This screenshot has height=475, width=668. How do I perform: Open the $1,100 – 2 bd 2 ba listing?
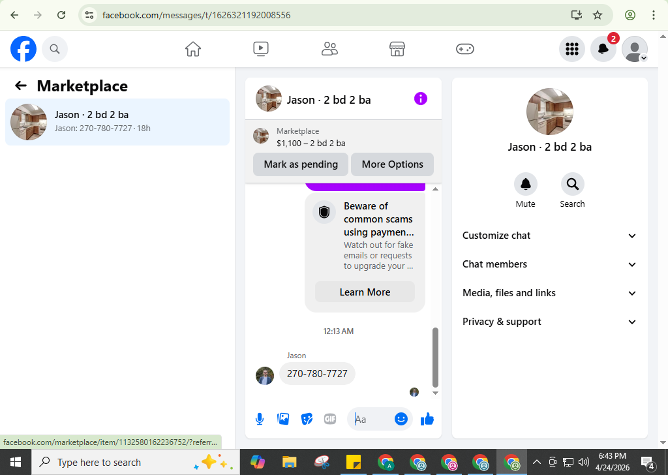coord(311,143)
